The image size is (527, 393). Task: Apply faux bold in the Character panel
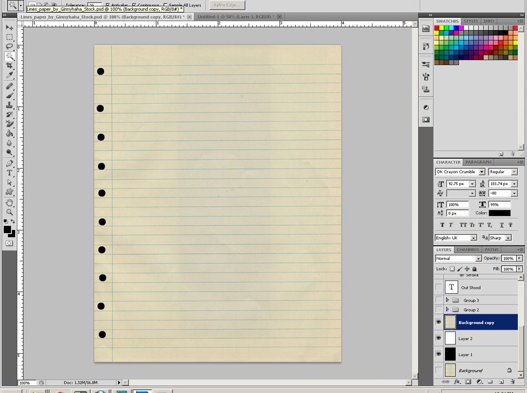click(x=442, y=225)
